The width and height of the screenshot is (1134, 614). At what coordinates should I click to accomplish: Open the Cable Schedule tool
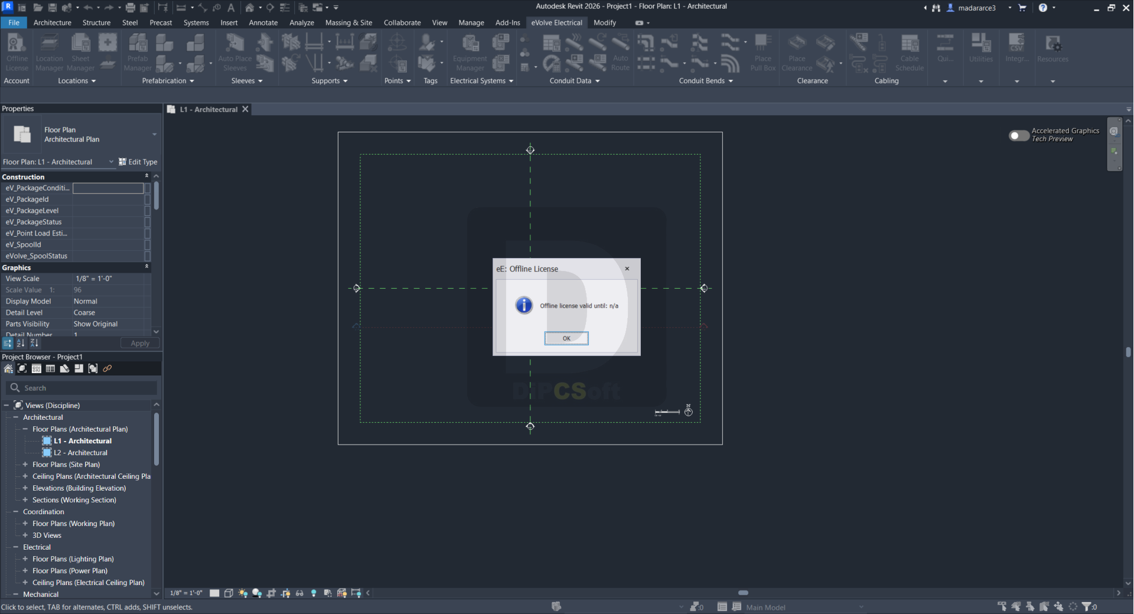click(x=910, y=51)
